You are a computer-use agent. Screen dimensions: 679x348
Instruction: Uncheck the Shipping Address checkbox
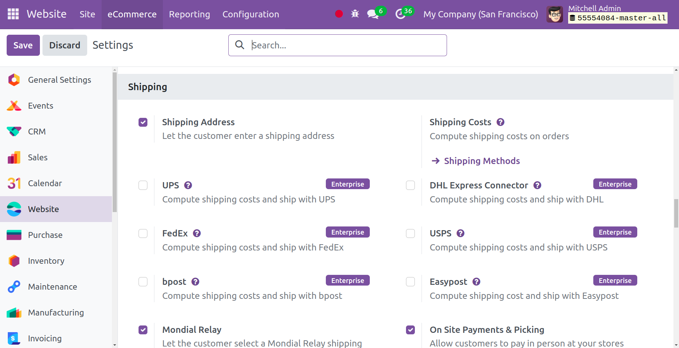click(x=143, y=122)
